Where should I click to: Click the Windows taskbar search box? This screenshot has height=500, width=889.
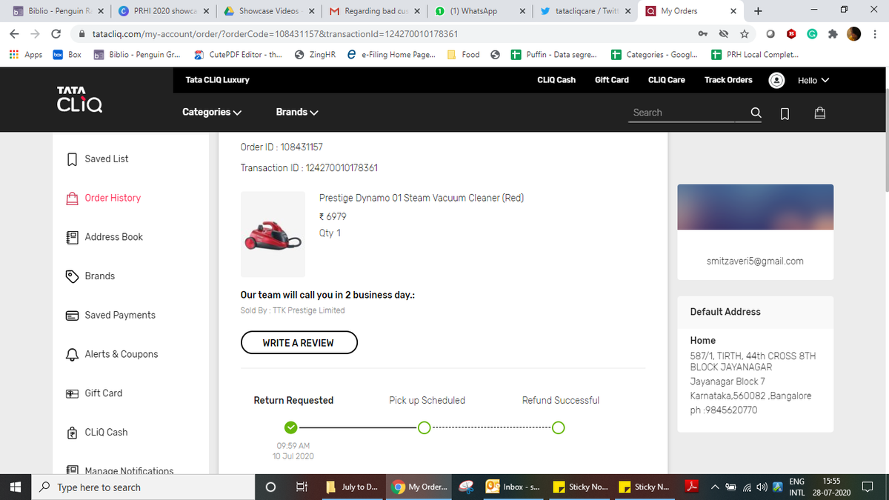point(144,487)
